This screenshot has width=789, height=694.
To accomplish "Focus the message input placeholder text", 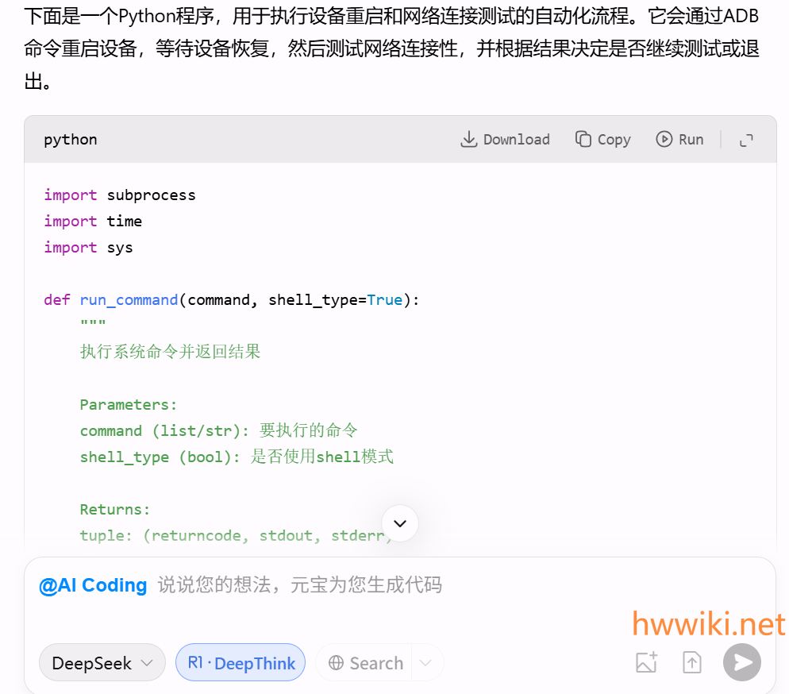I will (x=299, y=586).
